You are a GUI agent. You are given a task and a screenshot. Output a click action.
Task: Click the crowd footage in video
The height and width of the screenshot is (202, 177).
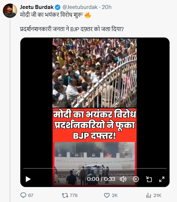[95, 73]
